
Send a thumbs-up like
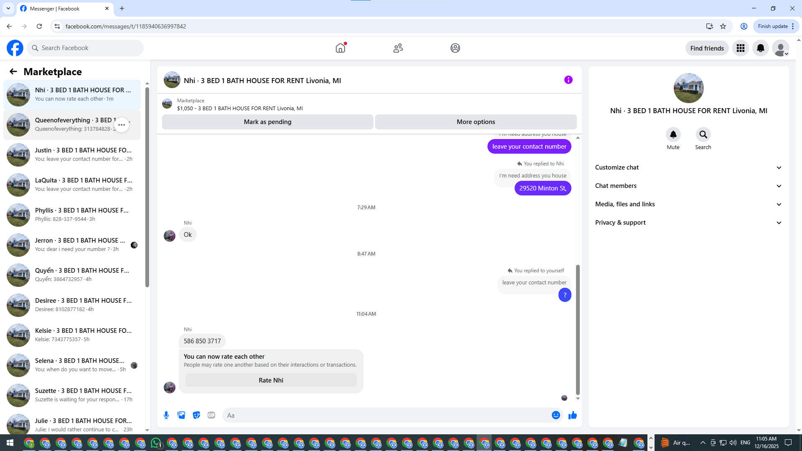[573, 415]
